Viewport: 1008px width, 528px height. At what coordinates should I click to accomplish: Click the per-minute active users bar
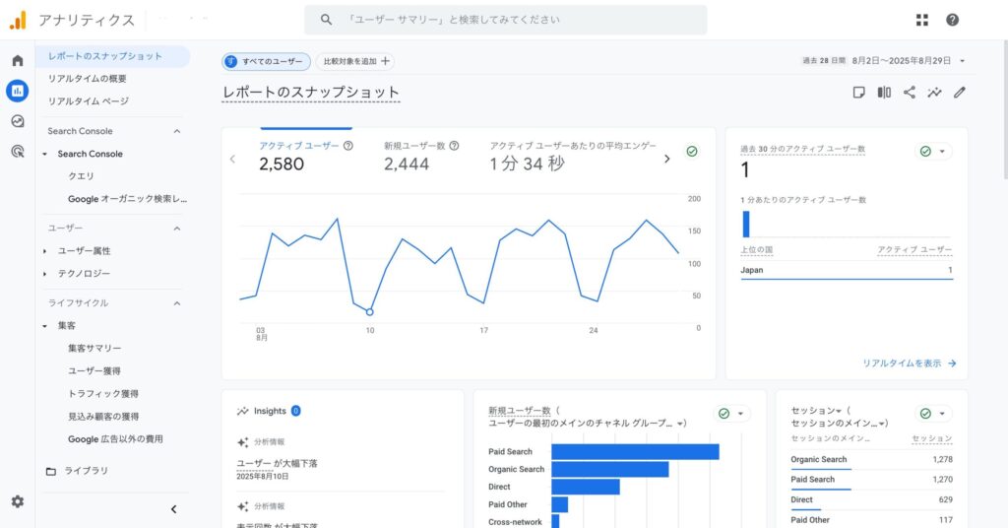pyautogui.click(x=746, y=224)
